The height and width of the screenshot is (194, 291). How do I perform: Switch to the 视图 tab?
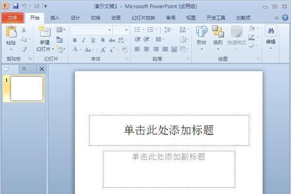click(x=191, y=18)
